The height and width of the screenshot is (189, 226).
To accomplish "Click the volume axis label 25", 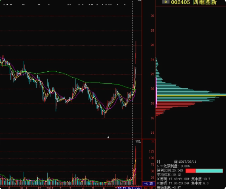I will click(x=152, y=178).
